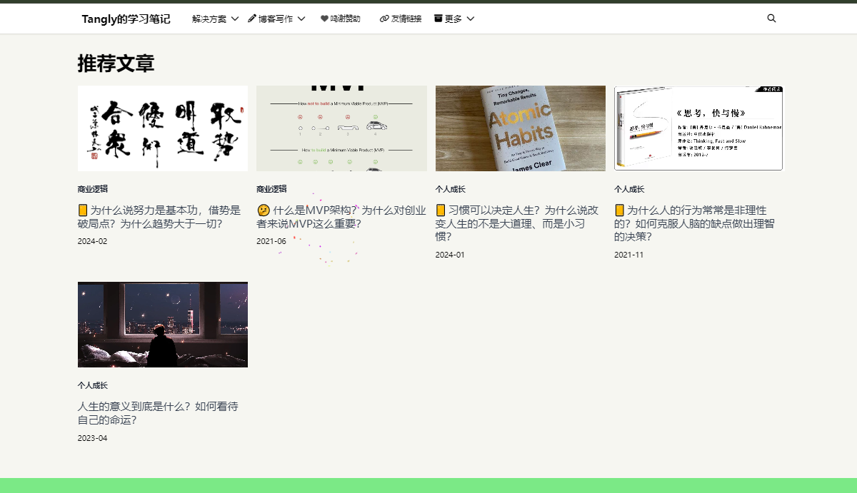Open the 思考，快与慢 book thumbnail

[698, 128]
